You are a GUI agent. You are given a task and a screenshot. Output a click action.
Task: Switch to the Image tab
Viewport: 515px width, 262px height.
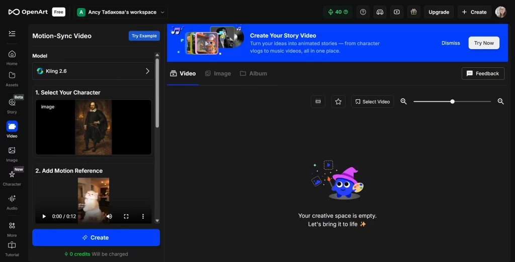tap(218, 73)
